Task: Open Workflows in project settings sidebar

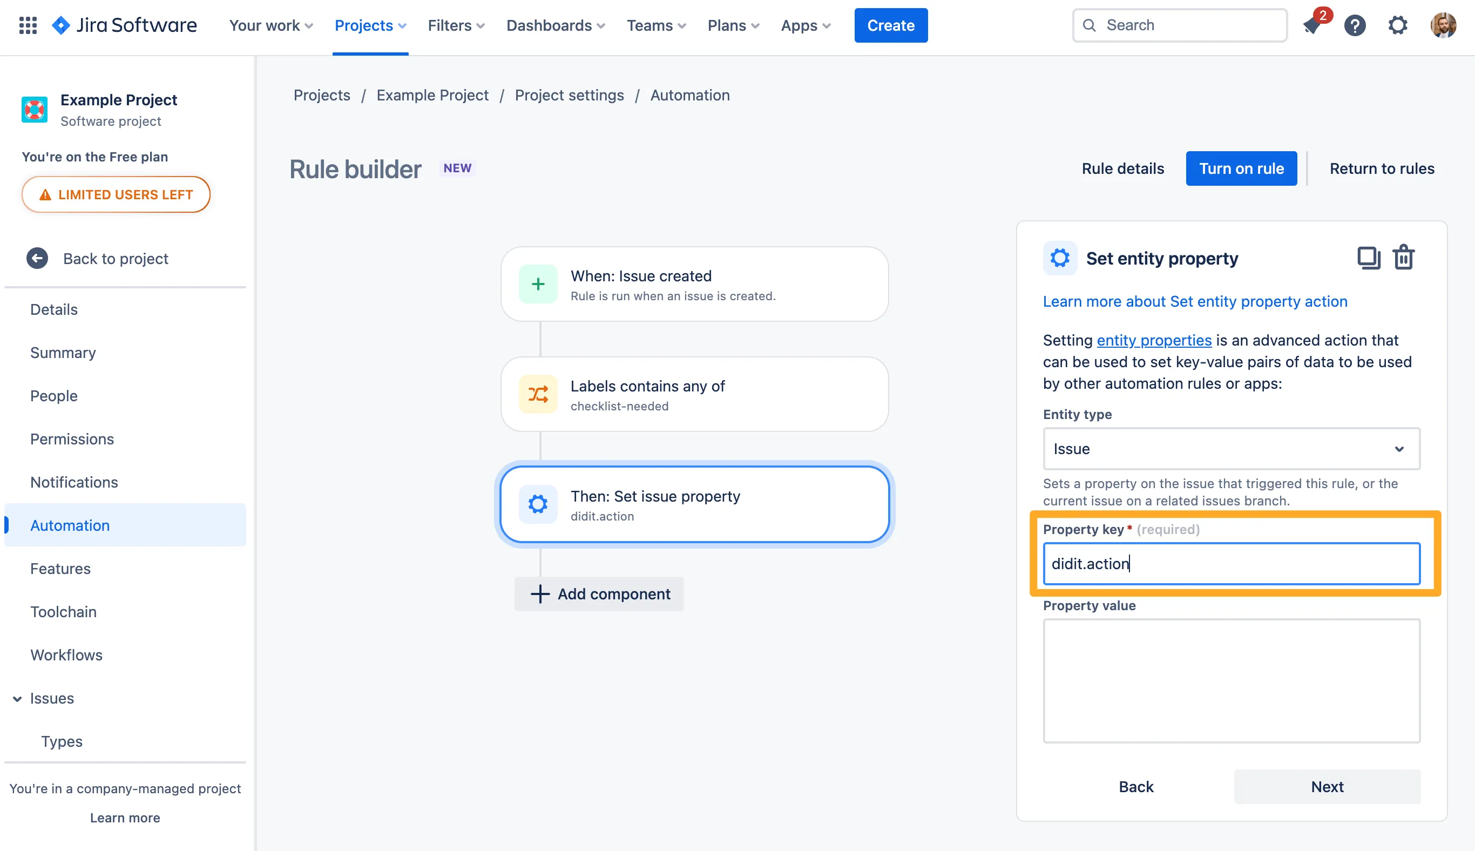Action: (66, 654)
